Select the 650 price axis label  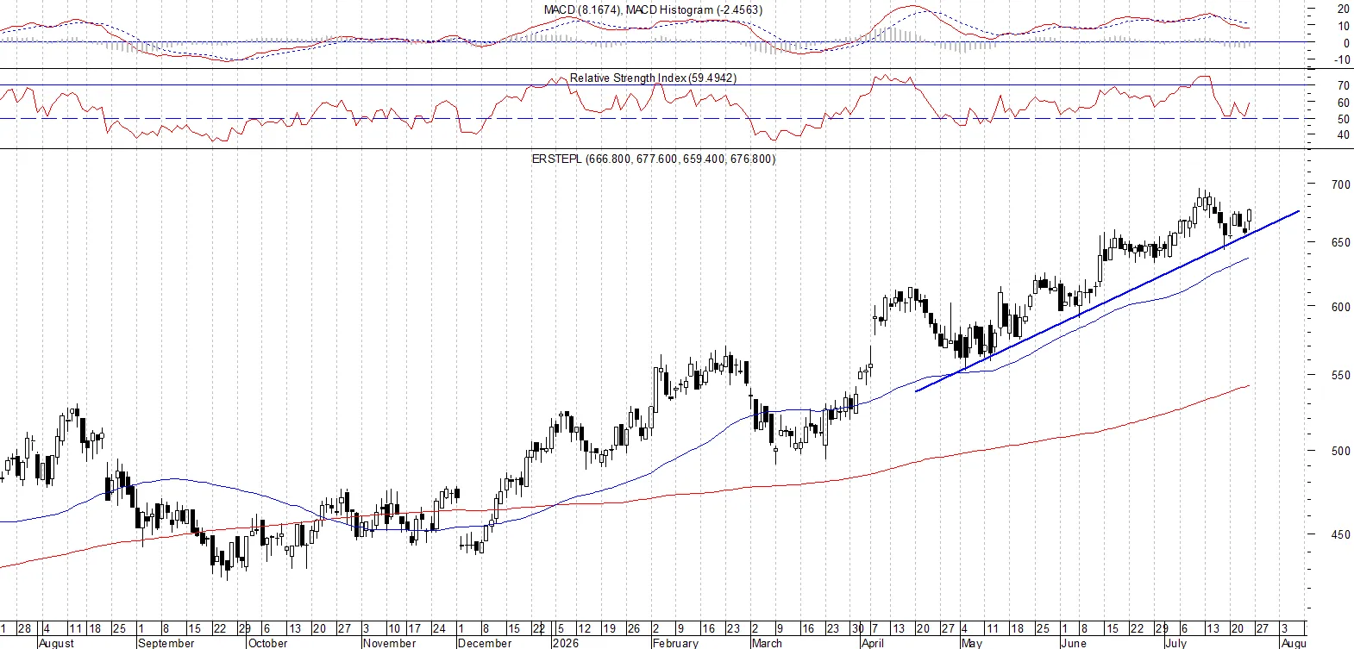[x=1341, y=242]
